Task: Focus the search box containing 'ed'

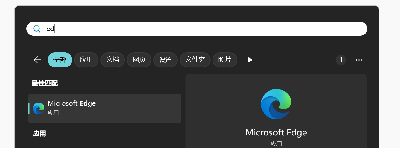Action: tap(197, 29)
